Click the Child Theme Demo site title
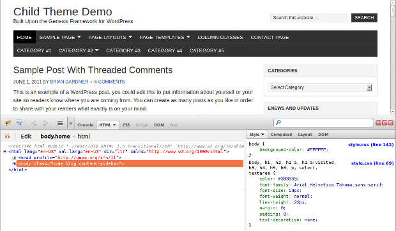 [x=63, y=11]
